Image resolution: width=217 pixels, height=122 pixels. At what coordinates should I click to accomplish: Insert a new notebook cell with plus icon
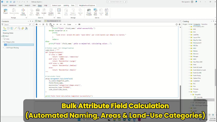[40, 25]
